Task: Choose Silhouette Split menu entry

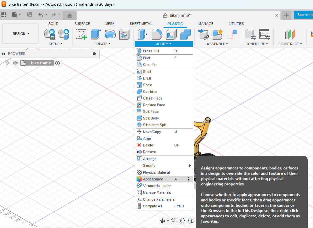Action: [164, 125]
